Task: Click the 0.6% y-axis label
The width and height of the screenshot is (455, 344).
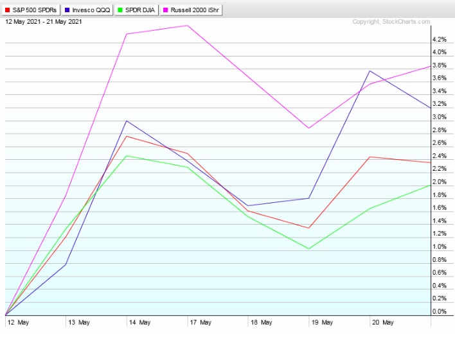Action: tap(440, 272)
